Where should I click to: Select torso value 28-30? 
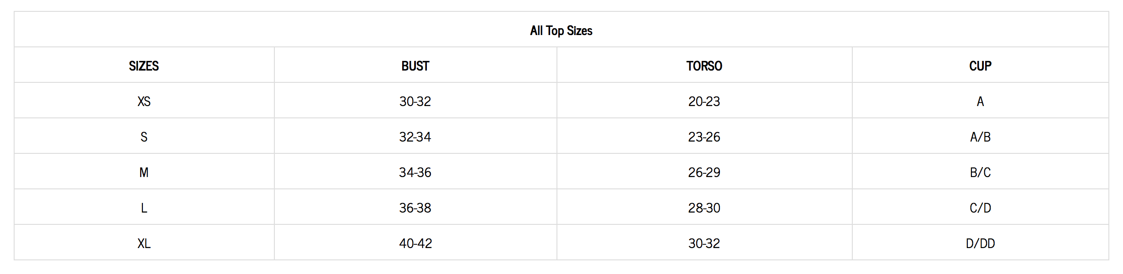(704, 208)
